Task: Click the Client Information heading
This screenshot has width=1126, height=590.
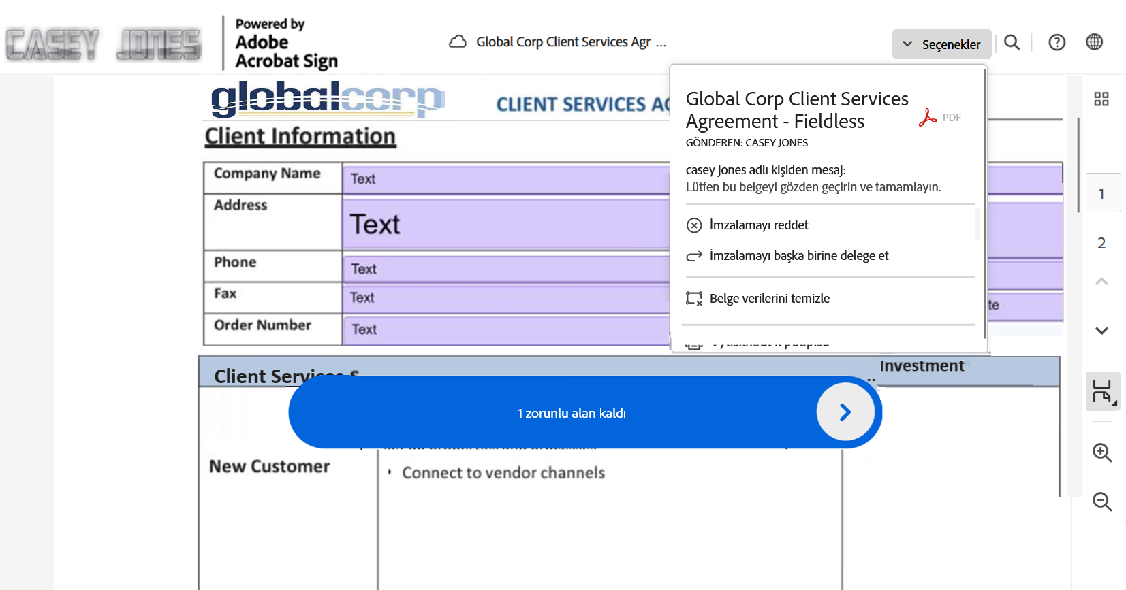Action: (x=300, y=136)
